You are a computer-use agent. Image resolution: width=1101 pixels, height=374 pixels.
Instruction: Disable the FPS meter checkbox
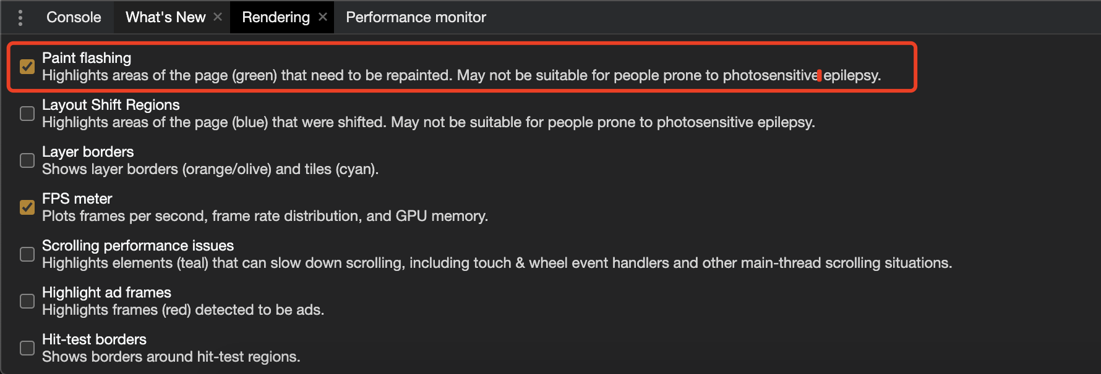(27, 207)
